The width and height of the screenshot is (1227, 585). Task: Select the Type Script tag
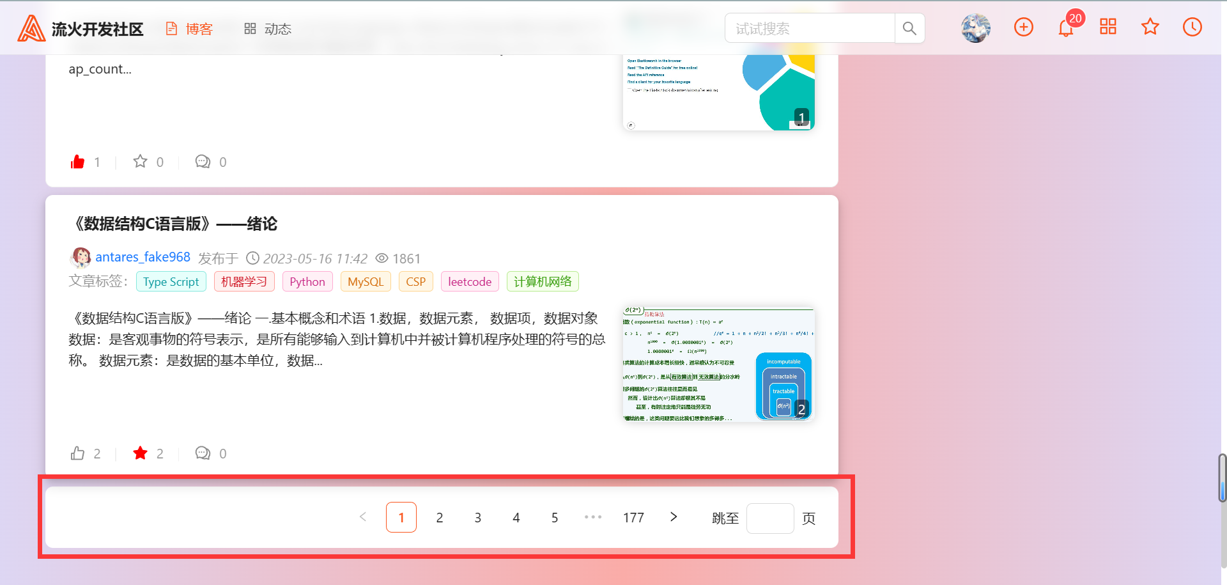click(x=171, y=281)
